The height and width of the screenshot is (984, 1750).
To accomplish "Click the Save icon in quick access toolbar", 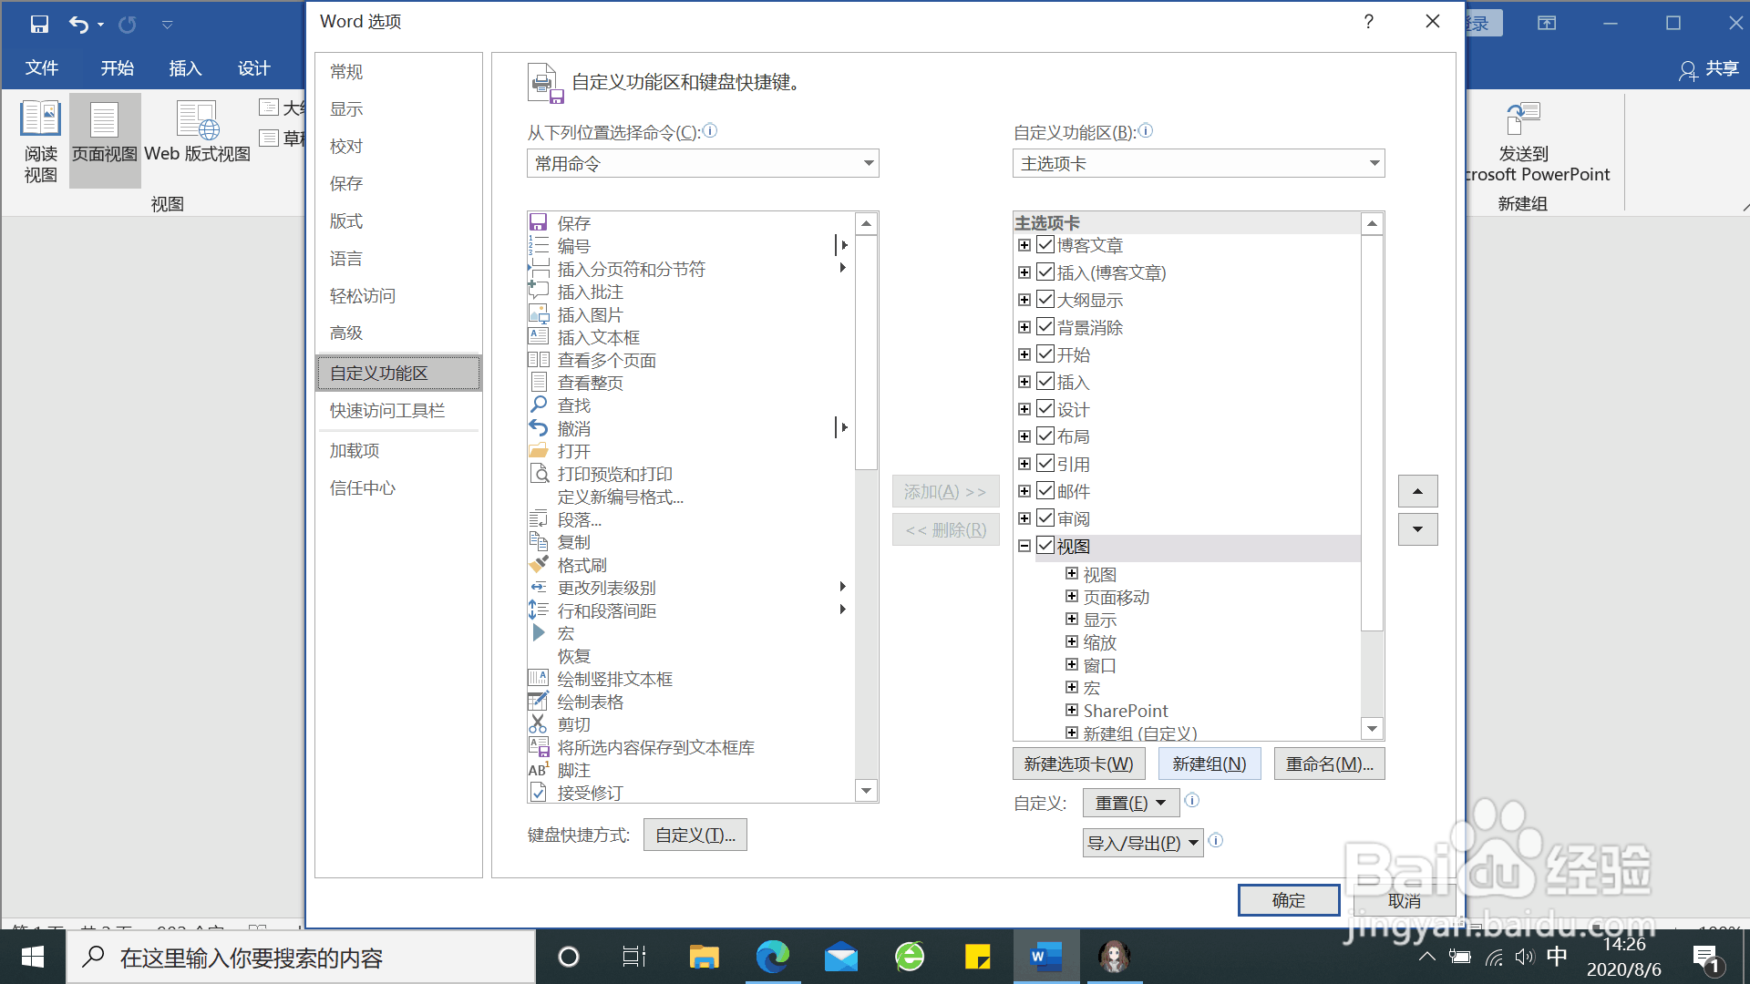I will pos(39,25).
